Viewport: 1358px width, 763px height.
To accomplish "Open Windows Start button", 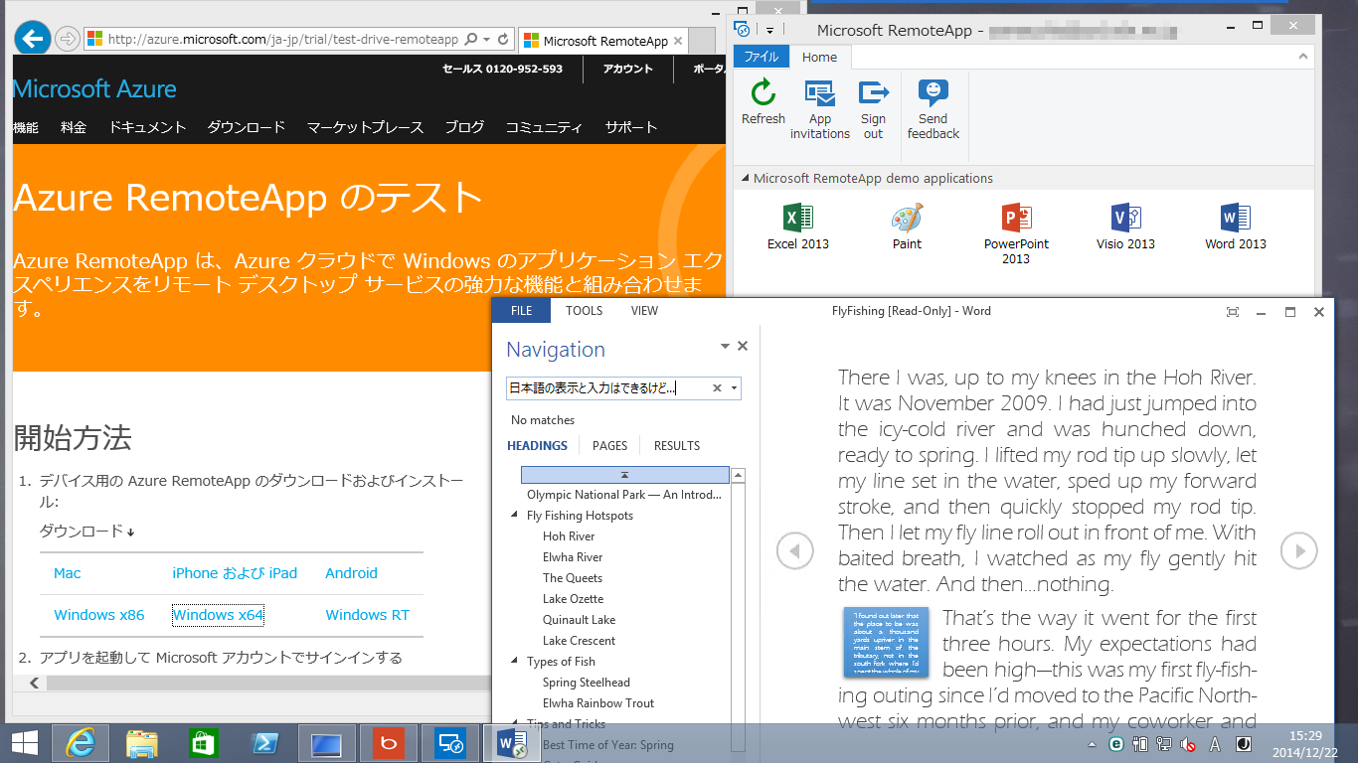I will click(25, 743).
